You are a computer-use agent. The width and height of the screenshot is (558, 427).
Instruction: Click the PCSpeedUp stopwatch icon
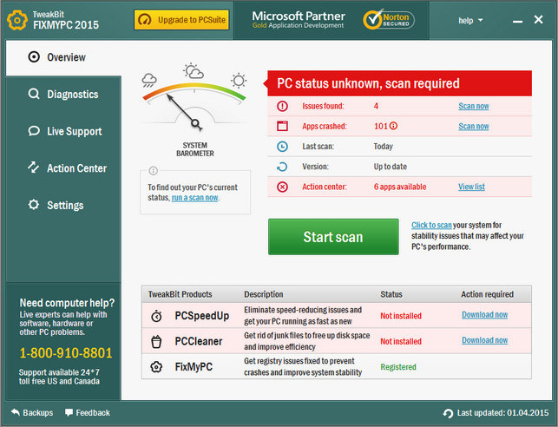pyautogui.click(x=156, y=315)
